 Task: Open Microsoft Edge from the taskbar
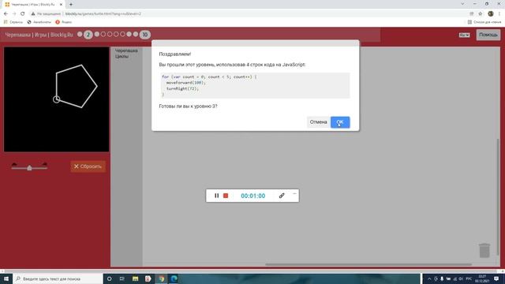[174, 278]
